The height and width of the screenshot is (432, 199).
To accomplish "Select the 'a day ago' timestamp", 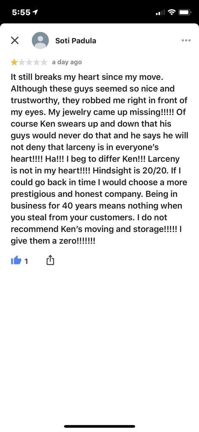I will pyautogui.click(x=67, y=62).
